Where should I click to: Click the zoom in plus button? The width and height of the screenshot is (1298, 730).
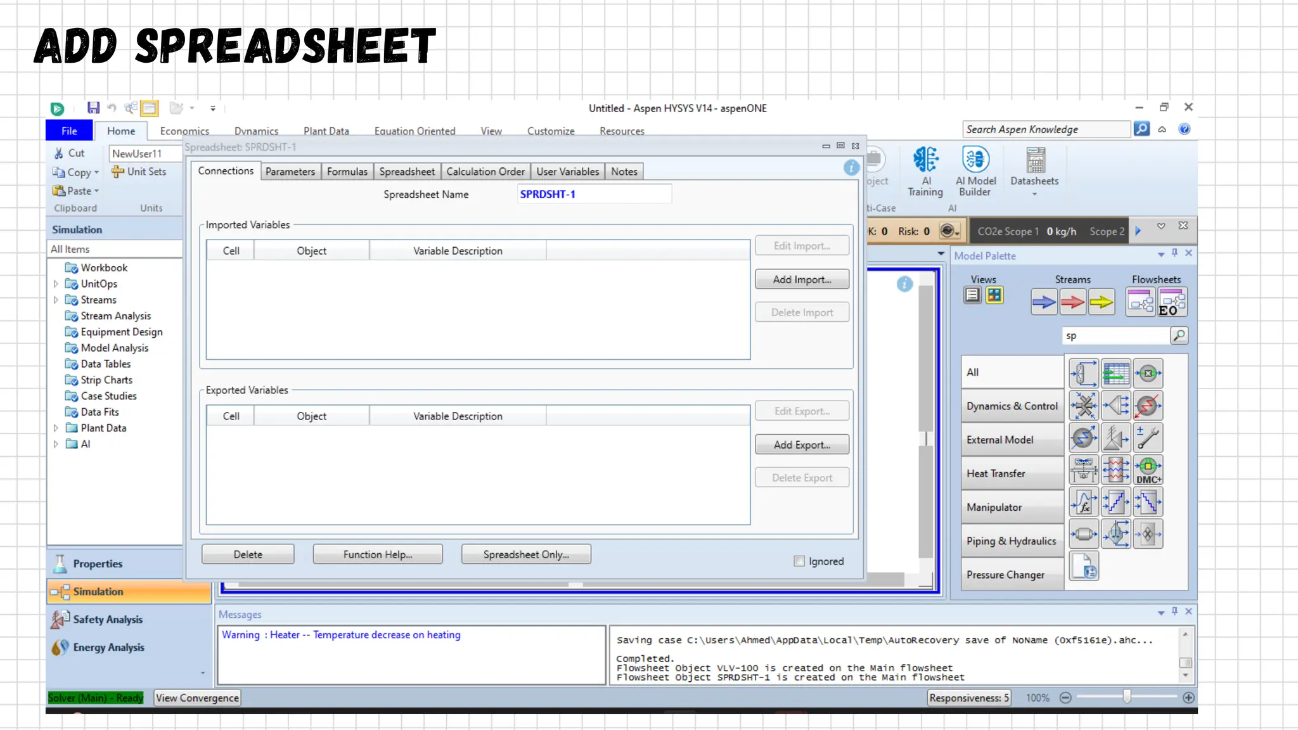point(1188,698)
